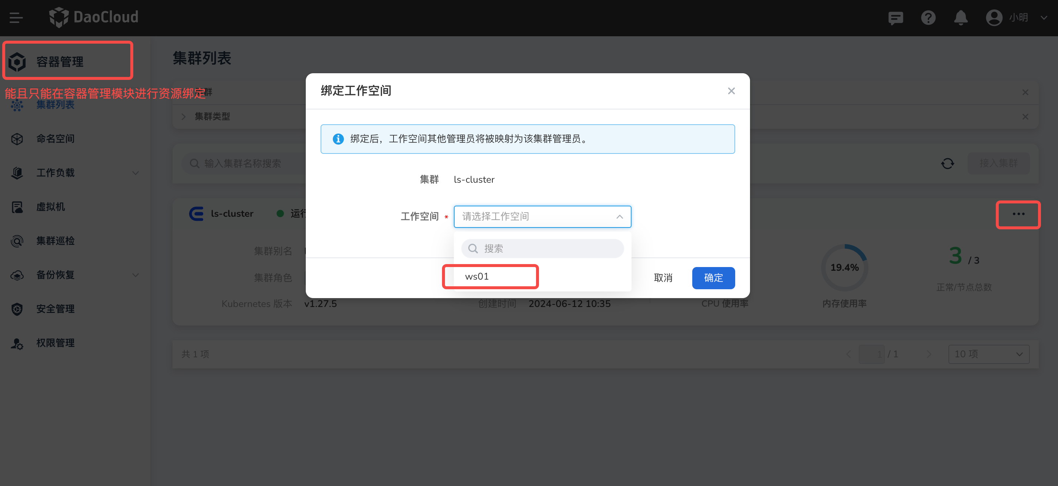Go to 命名空间 in sidebar
Screen dimensions: 1058x486
[55, 139]
